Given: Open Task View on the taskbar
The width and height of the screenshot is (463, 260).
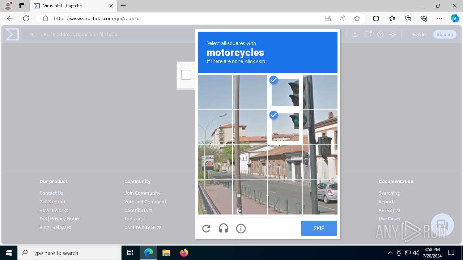Looking at the screenshot, I should (130, 253).
